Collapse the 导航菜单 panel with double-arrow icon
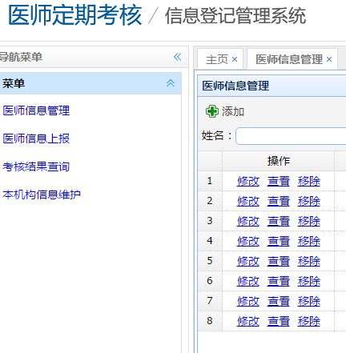This screenshot has height=353, width=346. click(x=178, y=57)
